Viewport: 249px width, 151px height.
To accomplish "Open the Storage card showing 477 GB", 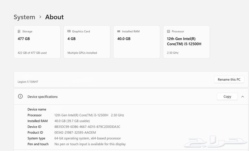I will pyautogui.click(x=37, y=42).
